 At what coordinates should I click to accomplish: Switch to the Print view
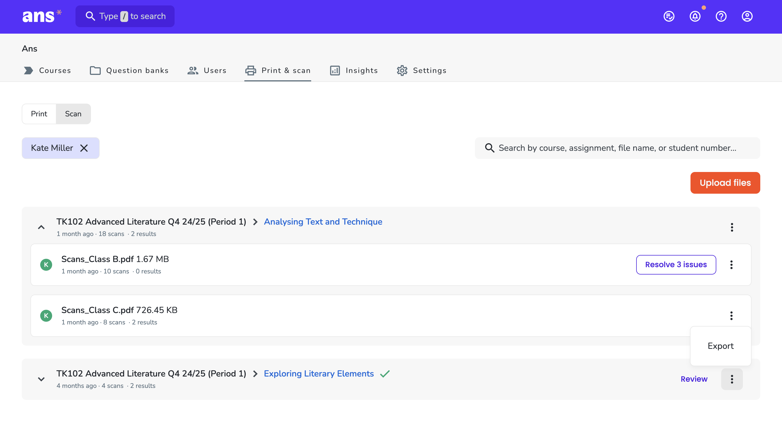click(x=39, y=114)
